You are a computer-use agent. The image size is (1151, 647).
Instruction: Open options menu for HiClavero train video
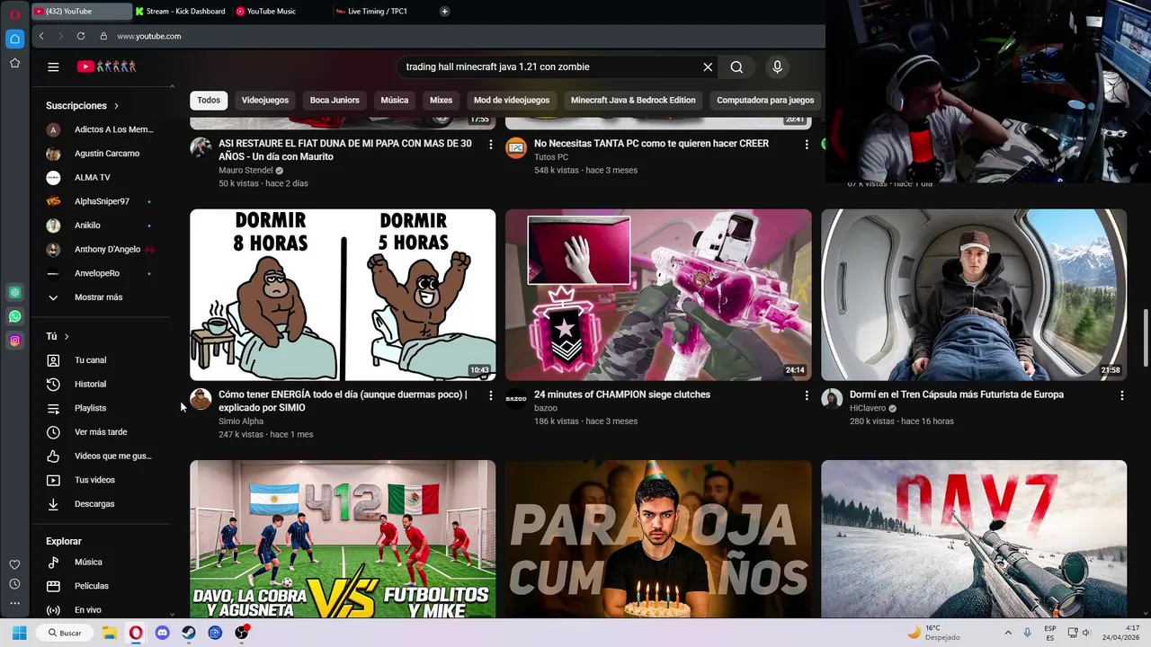click(x=1121, y=395)
